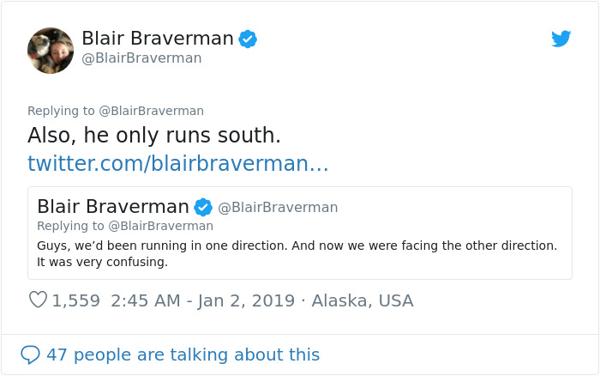Open Blair Braverman's profile picture
The image size is (600, 376).
coord(51,50)
